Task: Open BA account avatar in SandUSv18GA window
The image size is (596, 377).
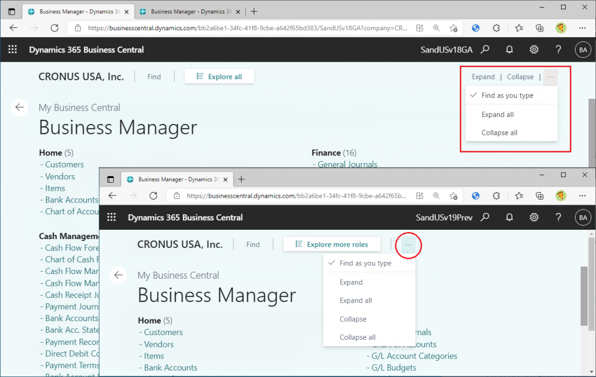Action: (583, 49)
